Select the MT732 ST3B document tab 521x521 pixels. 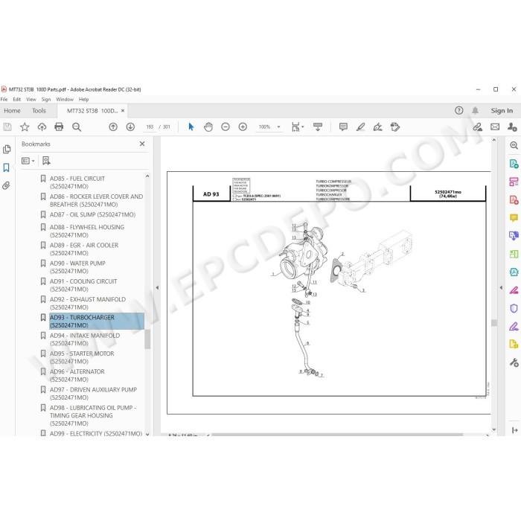pyautogui.click(x=92, y=111)
